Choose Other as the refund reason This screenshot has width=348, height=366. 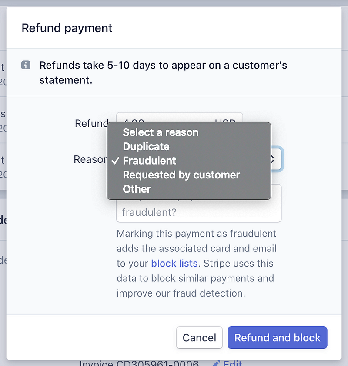pos(137,189)
